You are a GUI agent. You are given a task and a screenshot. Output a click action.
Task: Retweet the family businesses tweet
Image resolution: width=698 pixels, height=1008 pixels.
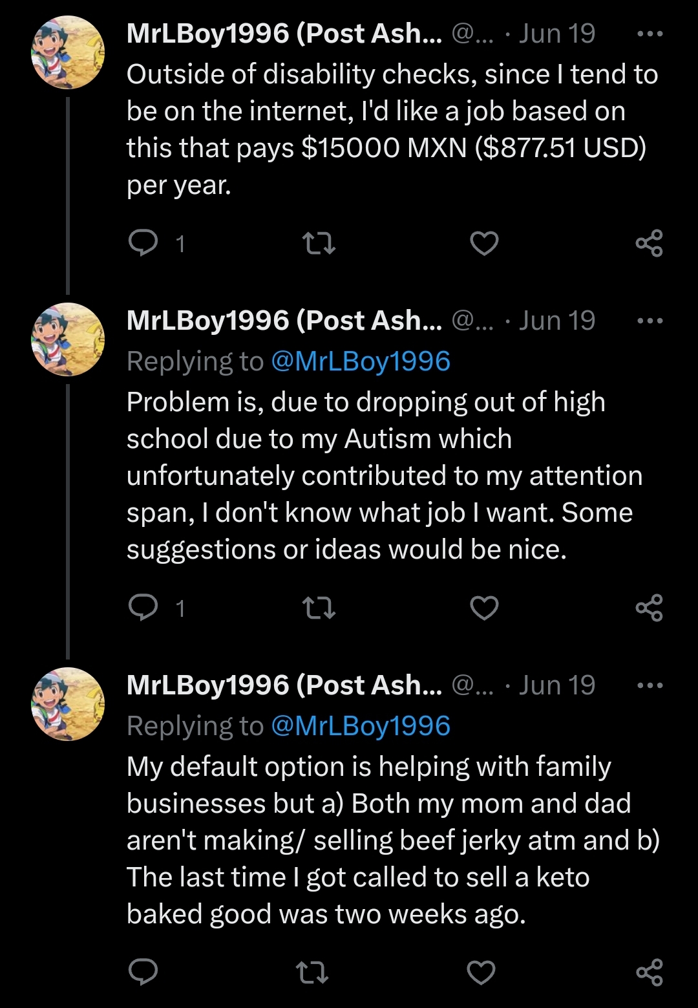312,972
